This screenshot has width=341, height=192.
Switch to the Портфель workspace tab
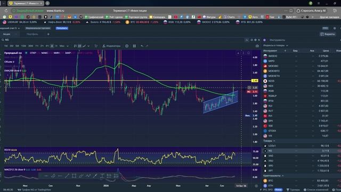32,34
